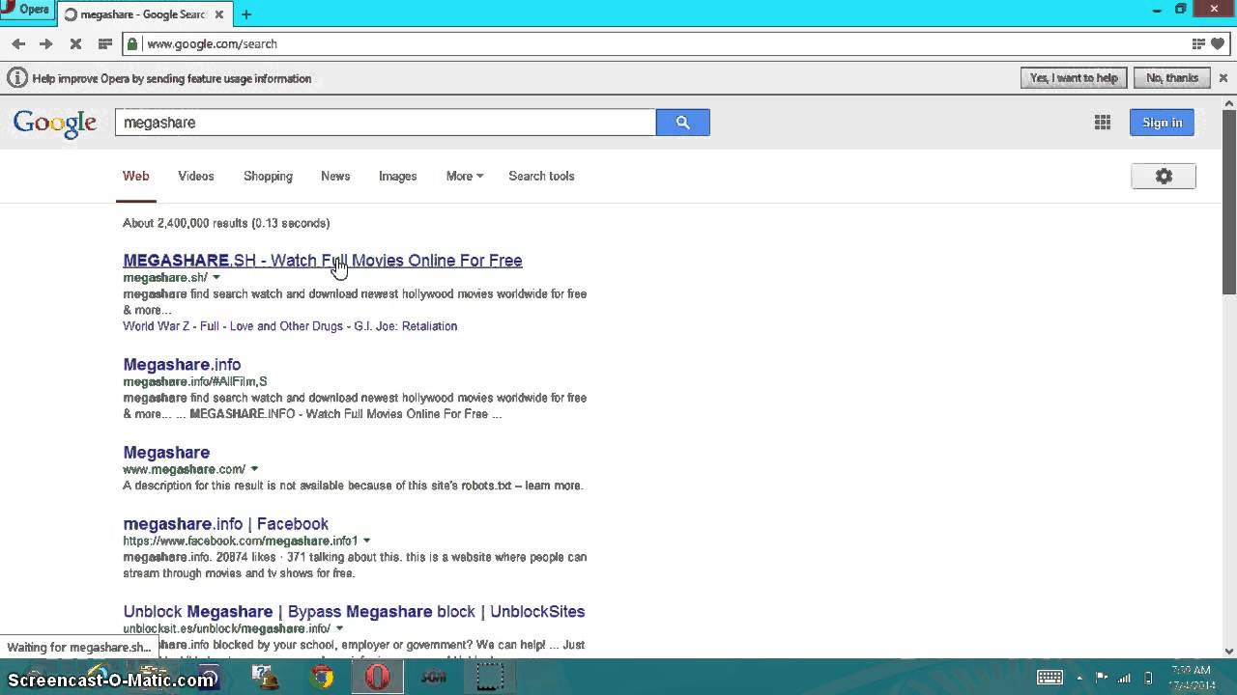Screen dimensions: 1237x695
Task: Expand arrow next to unblocksit.es URL
Action: [339, 628]
